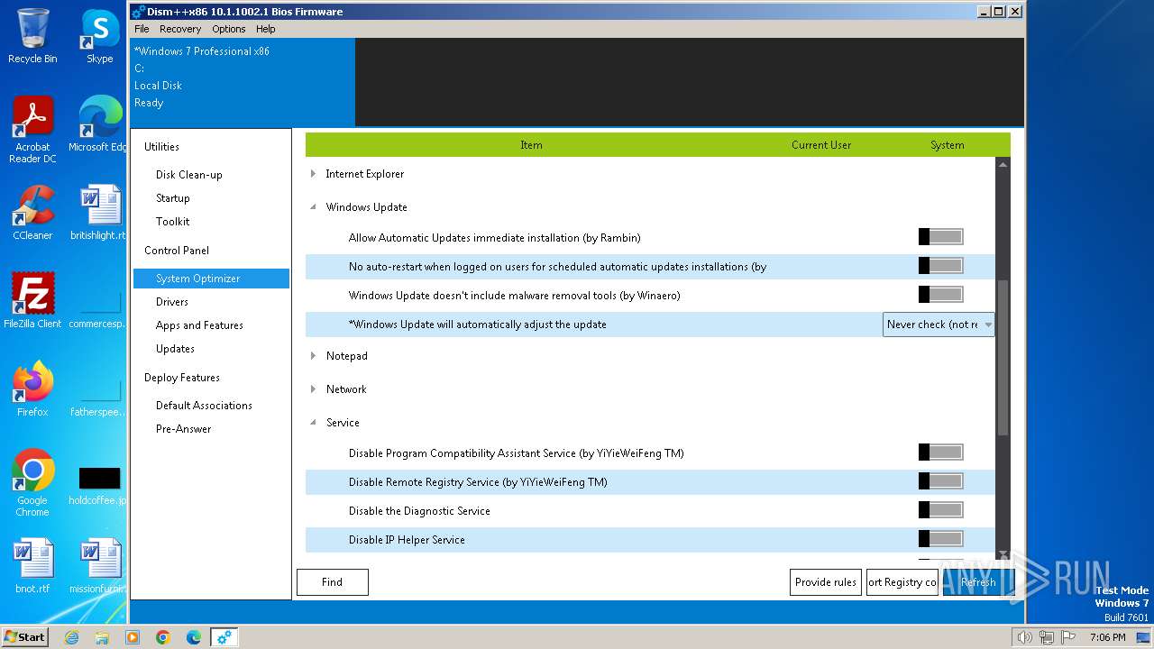Open Windows Media Player from the taskbar
This screenshot has width=1154, height=649.
(x=133, y=637)
